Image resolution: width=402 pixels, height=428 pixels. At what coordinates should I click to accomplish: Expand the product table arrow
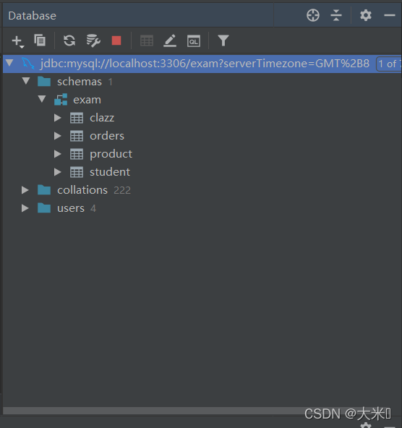click(58, 154)
